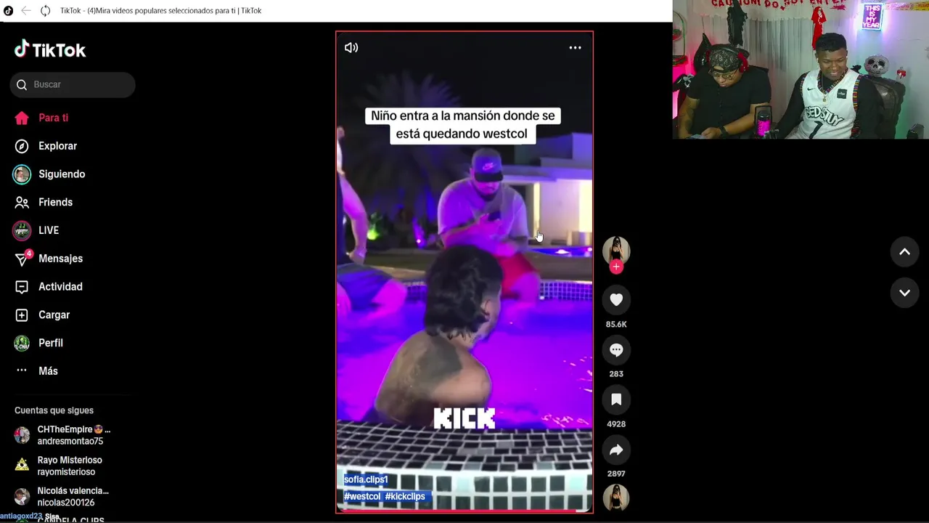929x523 pixels.
Task: Open comments with the speech bubble icon
Action: click(616, 349)
